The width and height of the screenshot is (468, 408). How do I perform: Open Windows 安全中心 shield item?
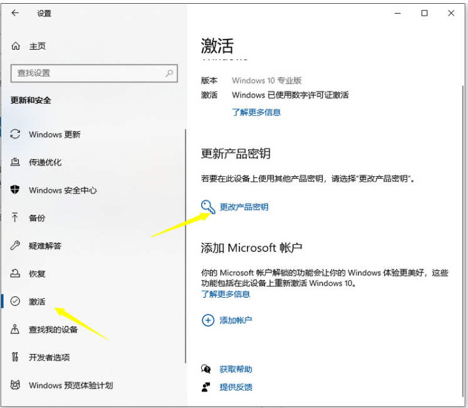[63, 191]
